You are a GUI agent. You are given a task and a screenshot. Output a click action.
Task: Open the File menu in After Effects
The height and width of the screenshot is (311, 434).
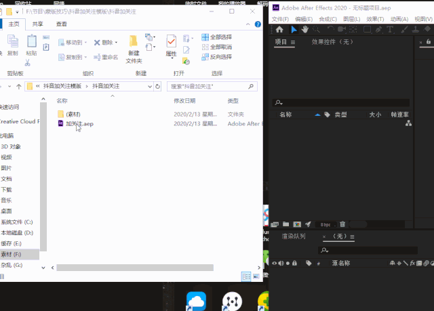click(280, 19)
